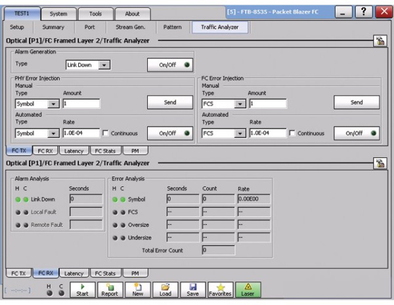The width and height of the screenshot is (394, 305).
Task: Toggle the Alarm Generation On/Off button
Action: coord(169,65)
